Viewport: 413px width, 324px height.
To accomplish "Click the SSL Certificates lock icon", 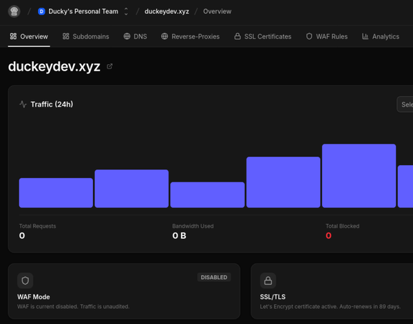I will point(237,36).
